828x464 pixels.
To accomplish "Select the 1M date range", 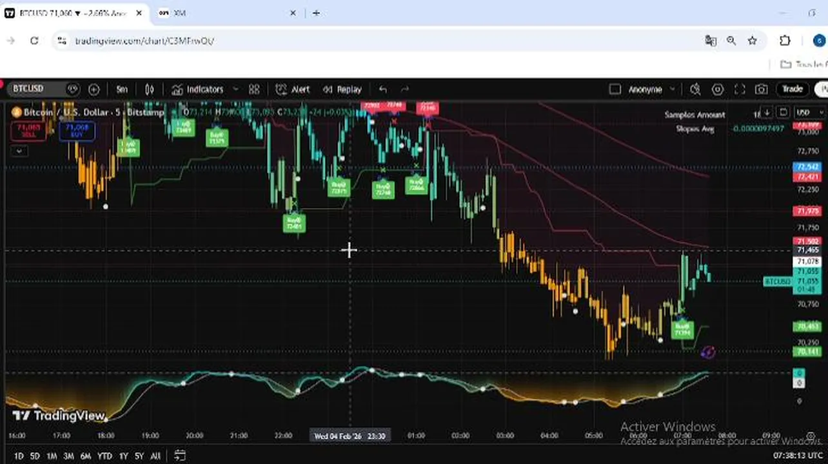I will (52, 456).
